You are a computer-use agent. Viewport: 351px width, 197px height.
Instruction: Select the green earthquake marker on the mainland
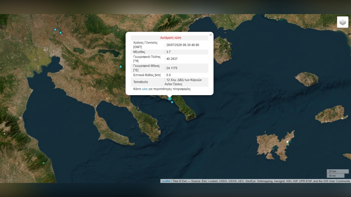44,163
